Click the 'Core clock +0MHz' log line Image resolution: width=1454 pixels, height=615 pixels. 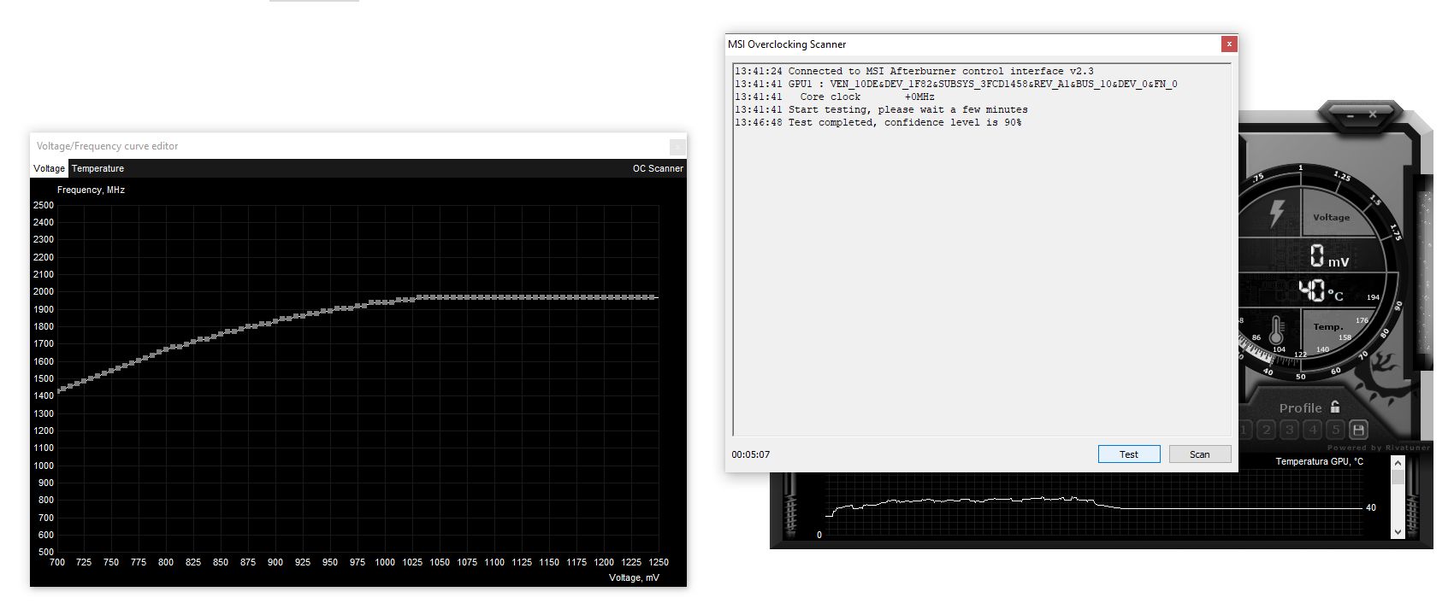[835, 97]
